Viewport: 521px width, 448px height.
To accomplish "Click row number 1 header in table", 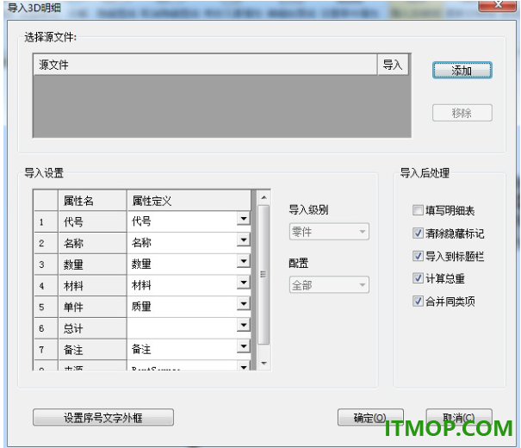I will [47, 221].
